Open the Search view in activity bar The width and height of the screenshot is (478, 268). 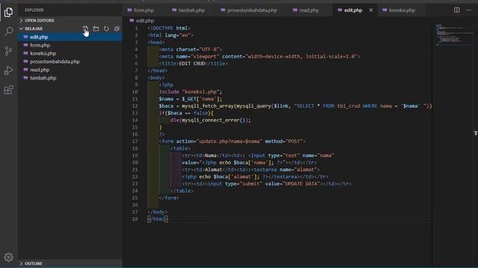point(8,31)
